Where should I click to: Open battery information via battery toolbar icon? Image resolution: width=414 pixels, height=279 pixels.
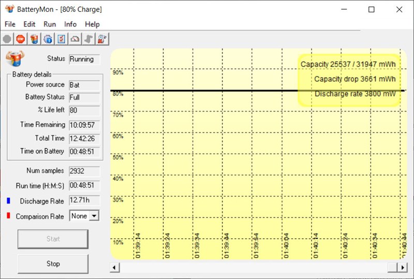click(34, 39)
